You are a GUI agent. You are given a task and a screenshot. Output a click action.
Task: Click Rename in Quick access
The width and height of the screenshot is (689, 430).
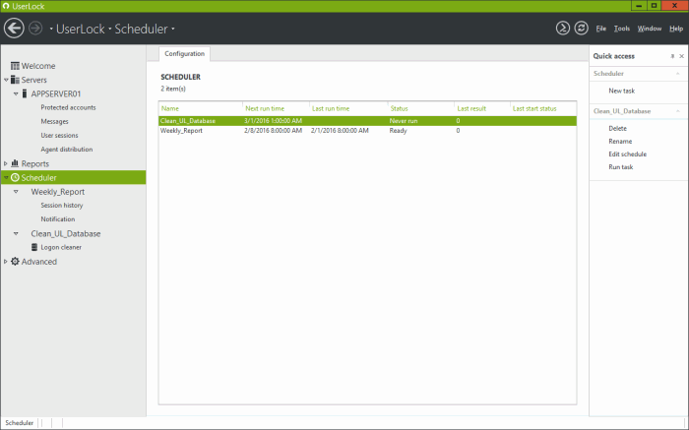pos(620,142)
